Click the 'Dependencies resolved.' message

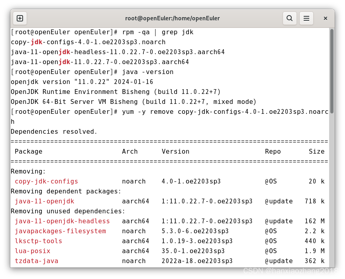click(x=54, y=132)
